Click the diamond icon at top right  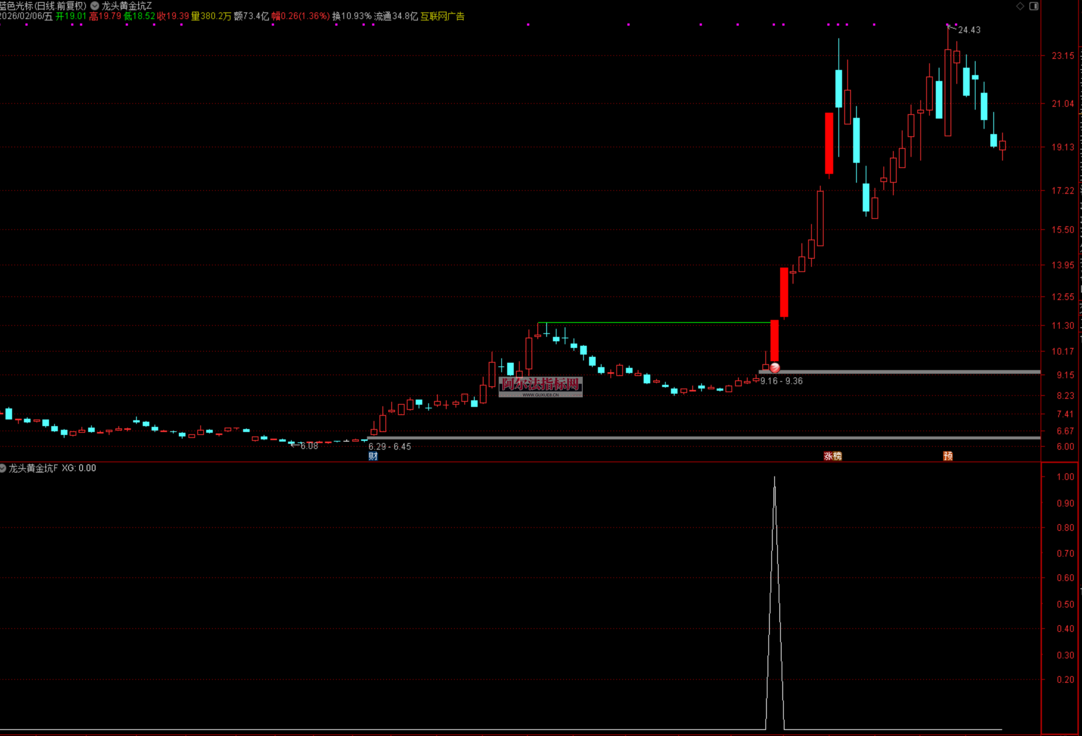click(1020, 6)
